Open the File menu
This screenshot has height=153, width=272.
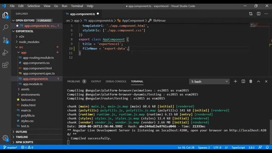(x=12, y=6)
